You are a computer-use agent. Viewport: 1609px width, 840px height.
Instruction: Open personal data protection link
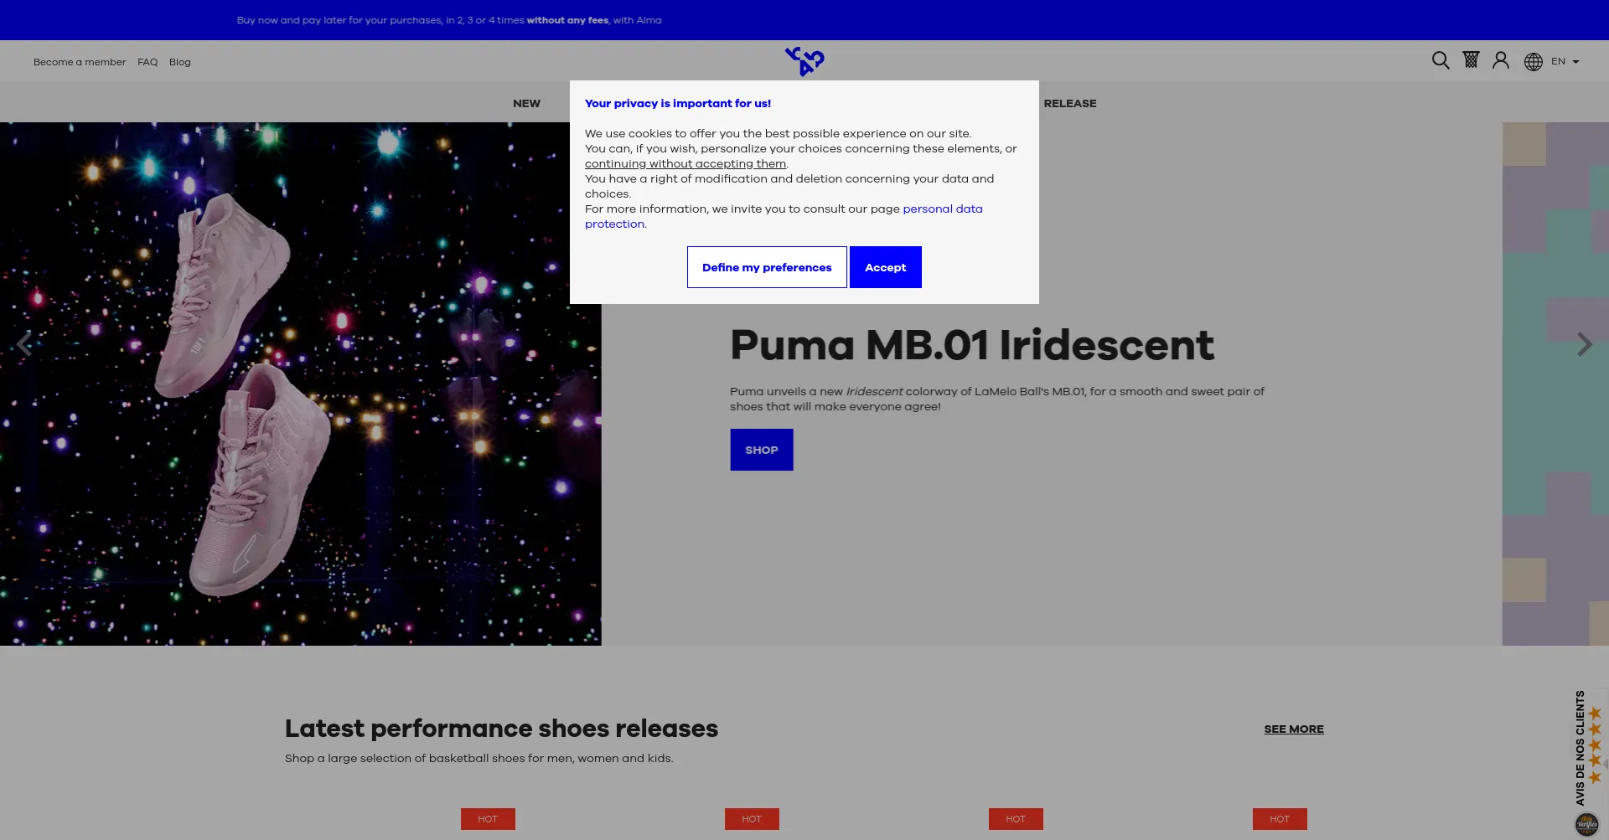(x=784, y=216)
